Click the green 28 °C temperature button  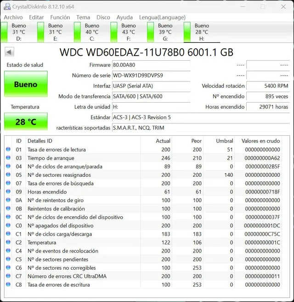(26, 122)
